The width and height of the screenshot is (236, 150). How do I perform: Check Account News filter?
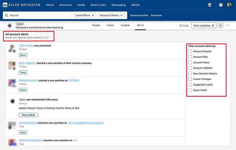click(x=190, y=62)
